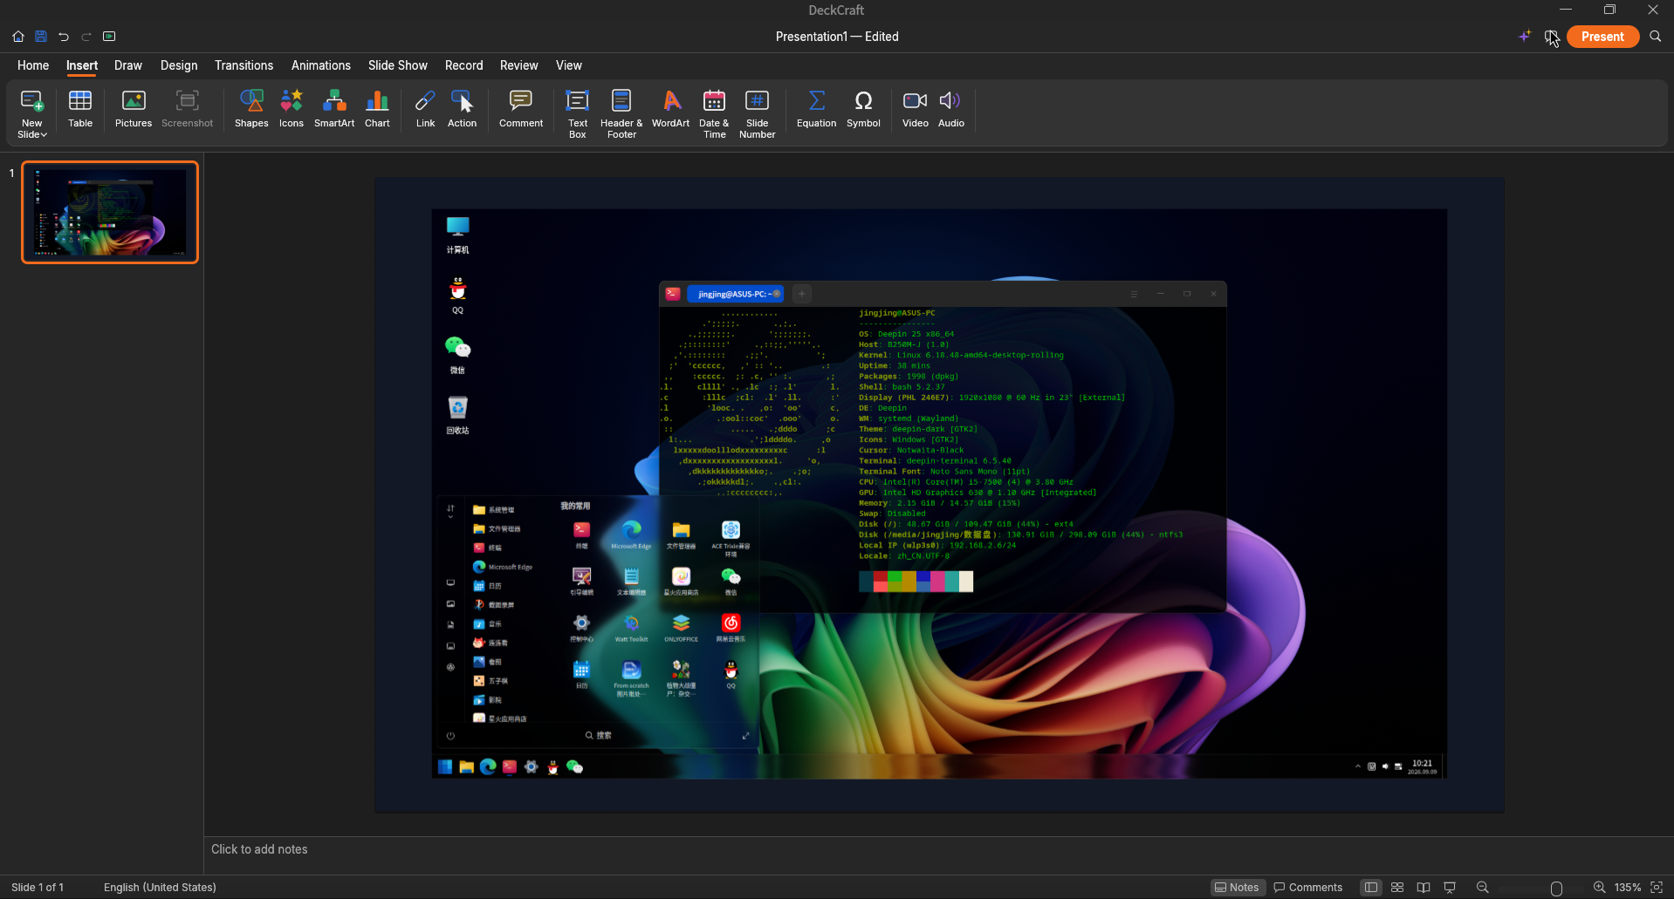
Task: Open the Design tab
Action: click(179, 65)
